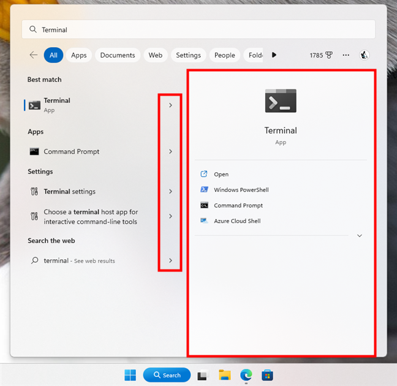Image resolution: width=397 pixels, height=386 pixels.
Task: Expand the chevron next to web results
Action: tap(170, 260)
